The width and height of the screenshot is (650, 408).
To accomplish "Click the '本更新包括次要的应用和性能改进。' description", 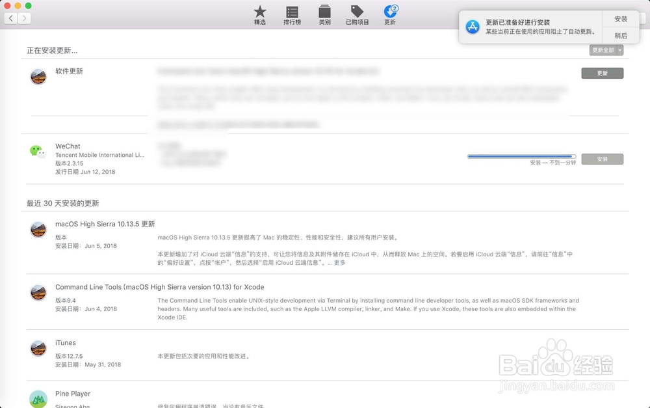I will pos(204,356).
